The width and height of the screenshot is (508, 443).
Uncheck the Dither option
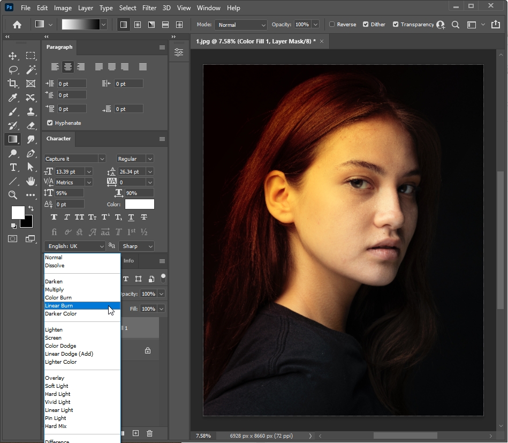tap(366, 25)
